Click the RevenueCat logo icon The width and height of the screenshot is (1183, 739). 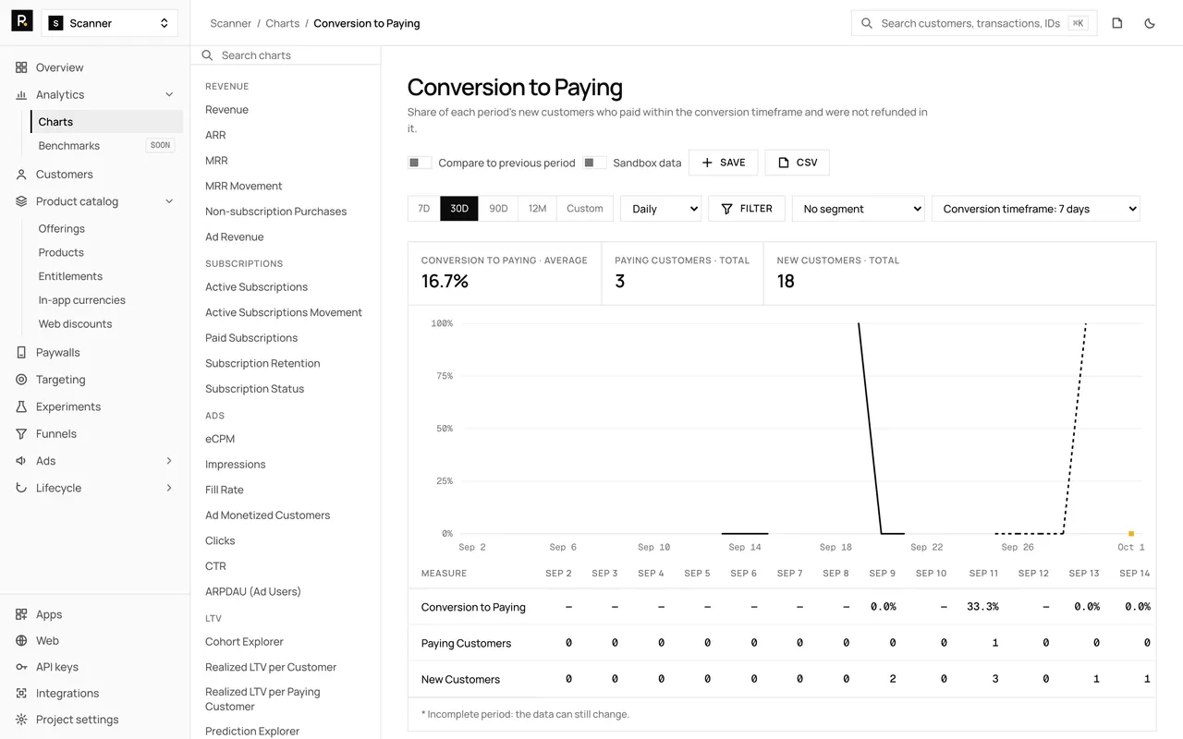click(x=22, y=21)
